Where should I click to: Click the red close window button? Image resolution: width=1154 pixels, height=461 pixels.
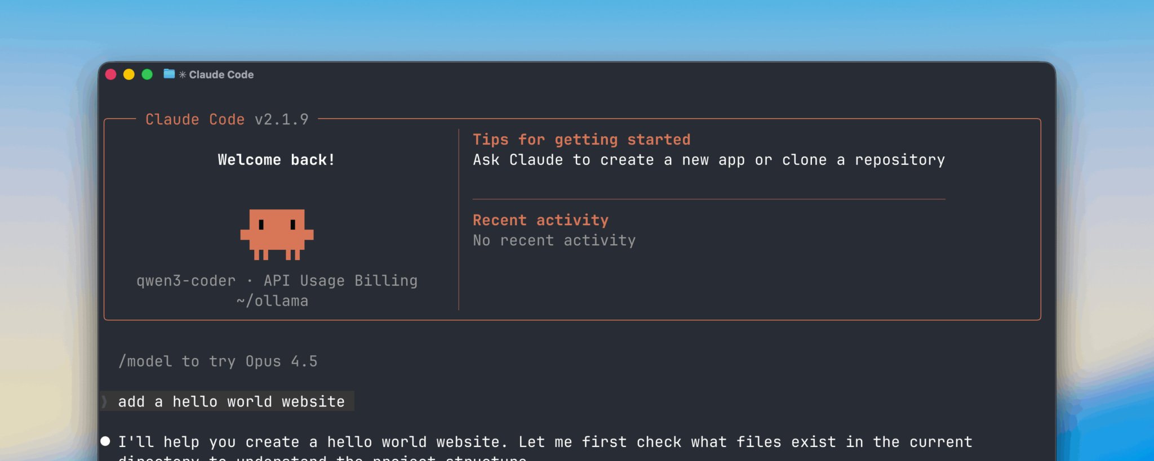110,74
